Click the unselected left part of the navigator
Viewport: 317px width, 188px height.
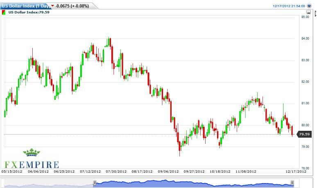pyautogui.click(x=49, y=184)
